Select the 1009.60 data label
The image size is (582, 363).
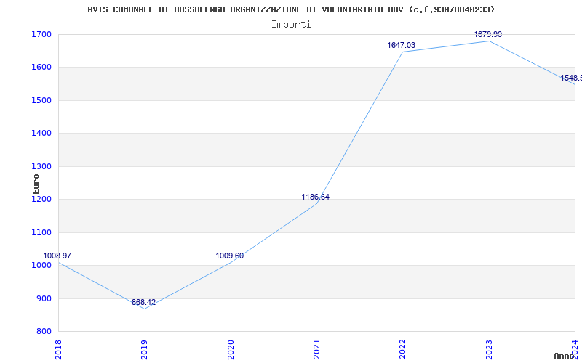coord(230,256)
